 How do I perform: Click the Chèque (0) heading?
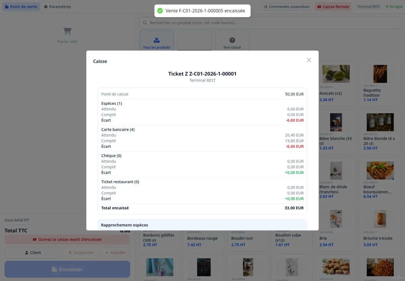(111, 156)
